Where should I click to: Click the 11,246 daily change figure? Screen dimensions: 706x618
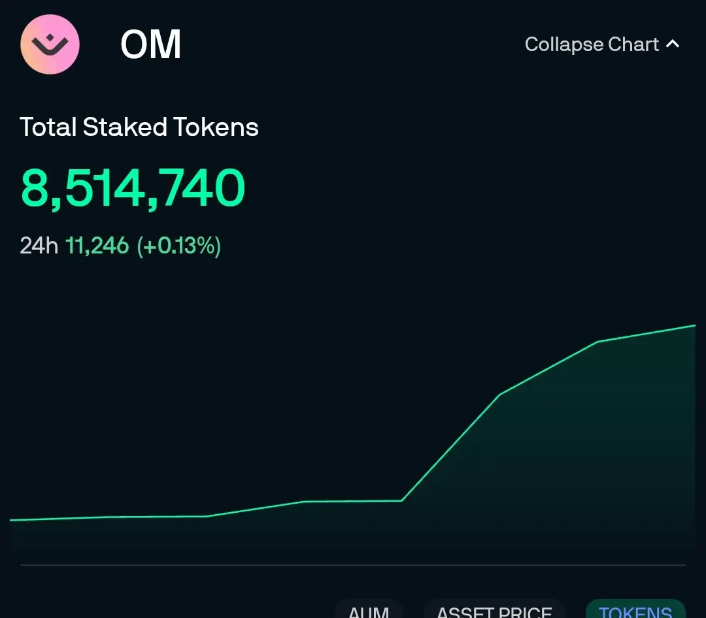click(x=97, y=246)
